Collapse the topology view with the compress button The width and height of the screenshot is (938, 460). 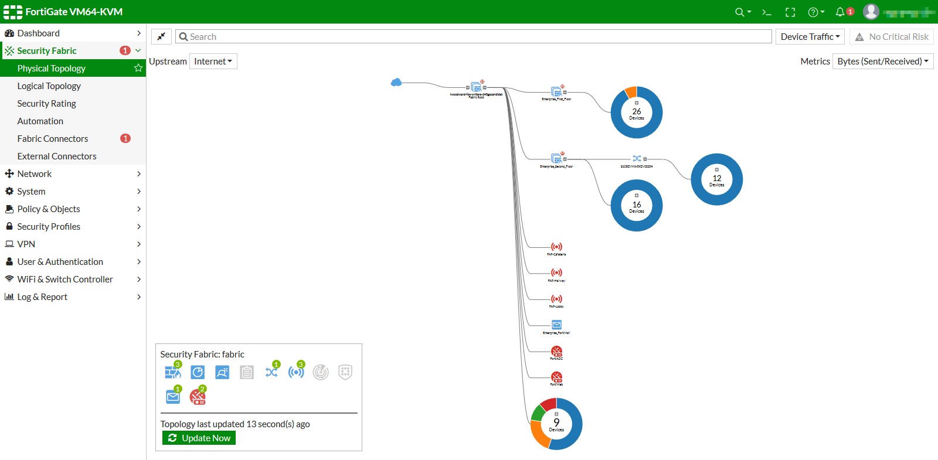click(161, 36)
